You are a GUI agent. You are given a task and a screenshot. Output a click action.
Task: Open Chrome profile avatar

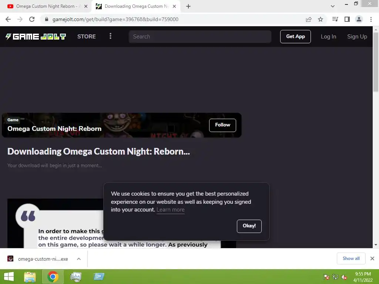359,19
